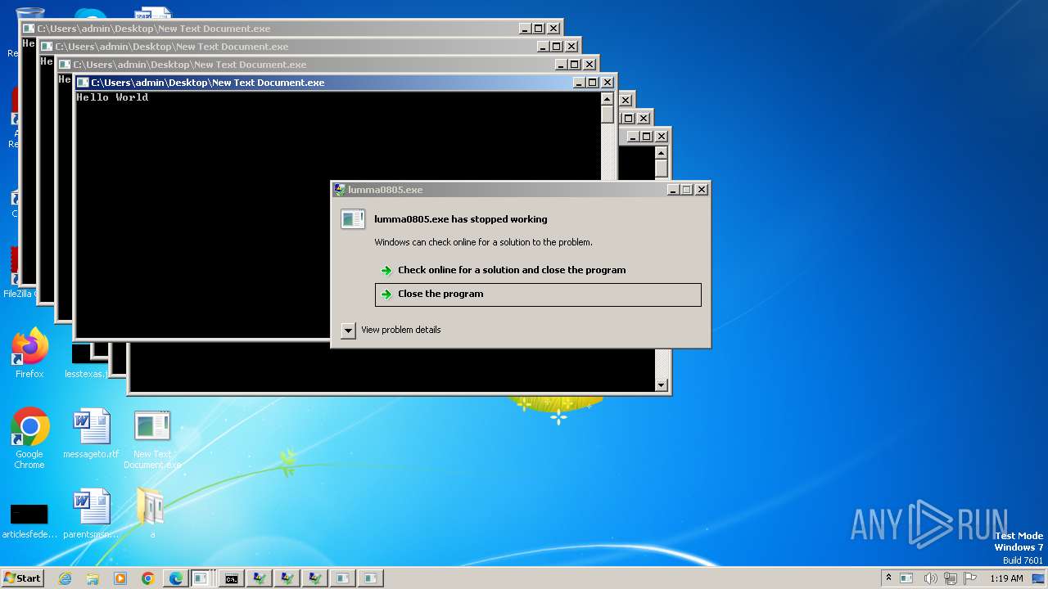The width and height of the screenshot is (1048, 589).
Task: Maximize the frontmost Hello World console
Action: click(x=592, y=83)
